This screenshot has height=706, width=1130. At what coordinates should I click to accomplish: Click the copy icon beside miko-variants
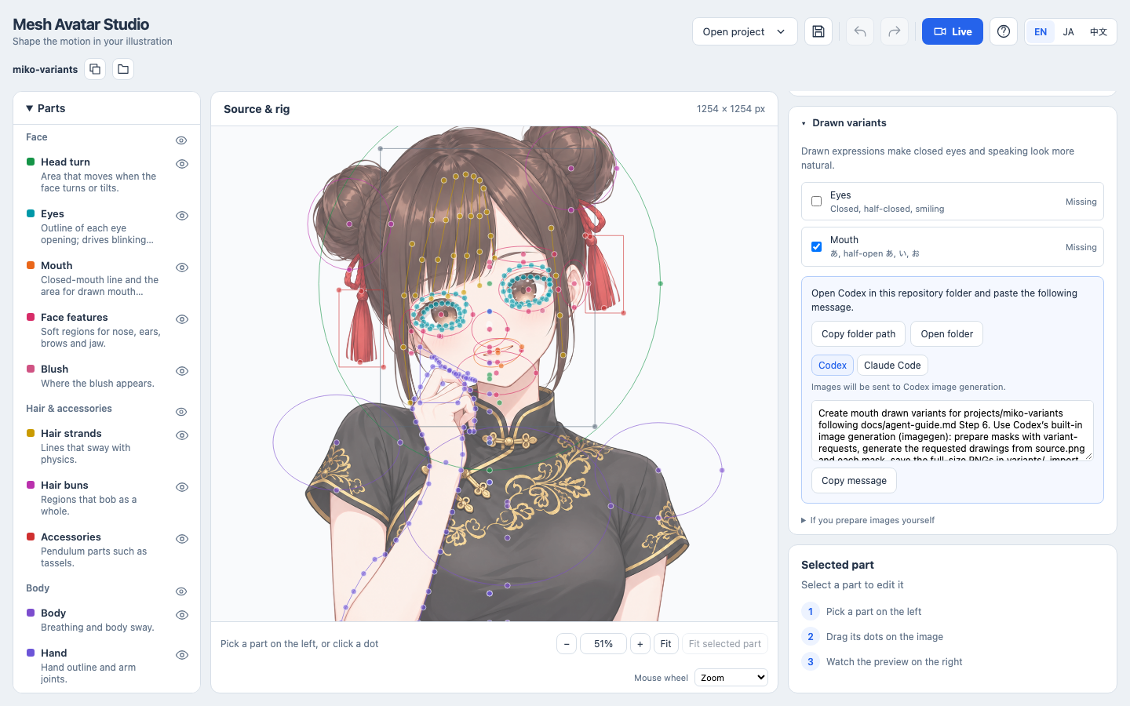point(95,69)
